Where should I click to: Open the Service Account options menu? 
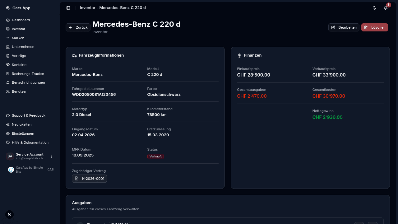click(x=52, y=156)
